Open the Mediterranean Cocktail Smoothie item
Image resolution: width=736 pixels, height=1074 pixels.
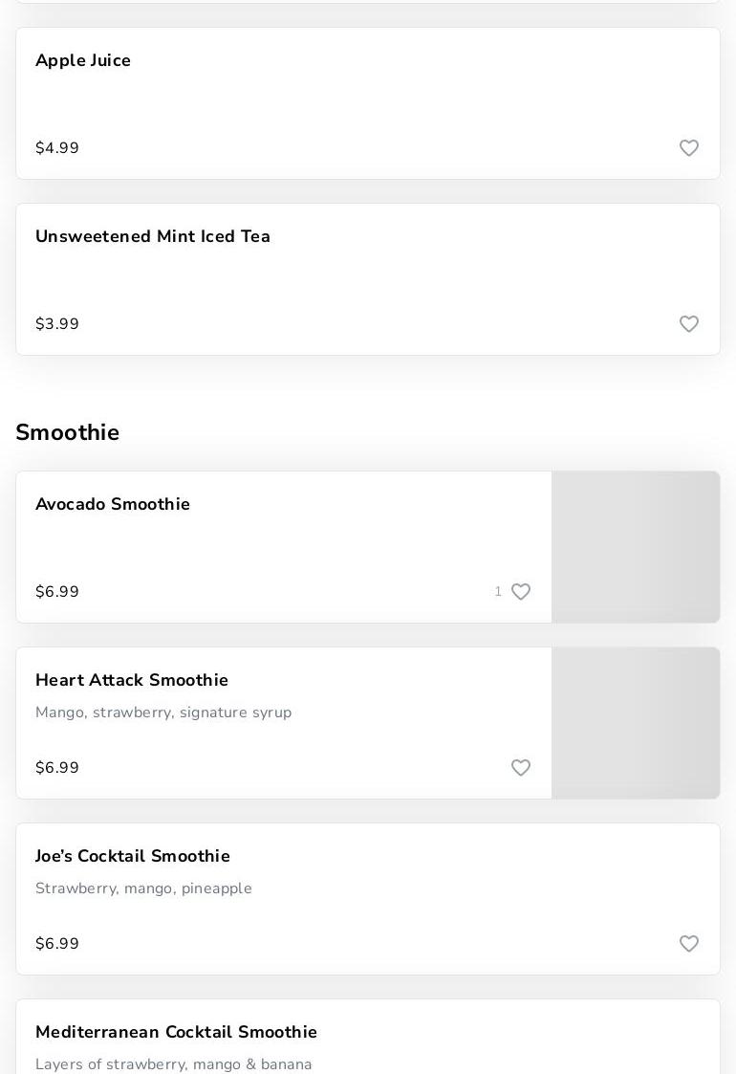176,1033
